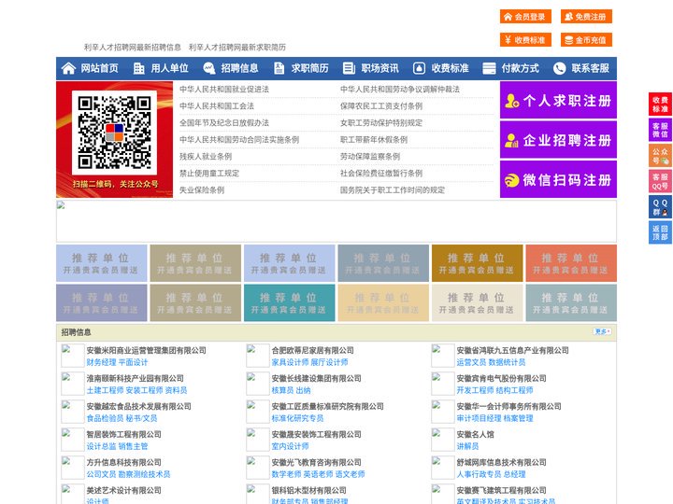This screenshot has width=673, height=504.
Task: Open the 标准化研究专员 job link
Action: tap(297, 418)
